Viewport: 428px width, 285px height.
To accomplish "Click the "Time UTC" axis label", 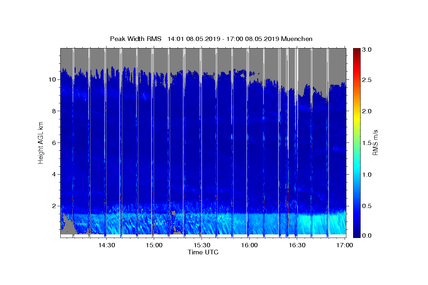I will (203, 252).
